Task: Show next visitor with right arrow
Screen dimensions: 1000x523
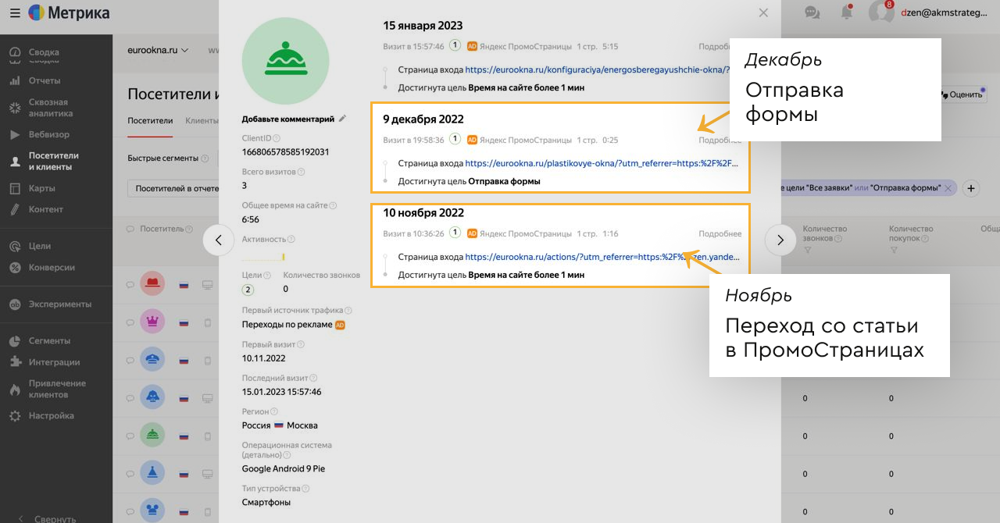Action: (x=780, y=240)
